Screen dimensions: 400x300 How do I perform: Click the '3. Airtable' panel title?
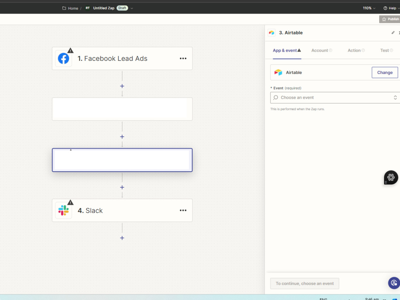(290, 33)
